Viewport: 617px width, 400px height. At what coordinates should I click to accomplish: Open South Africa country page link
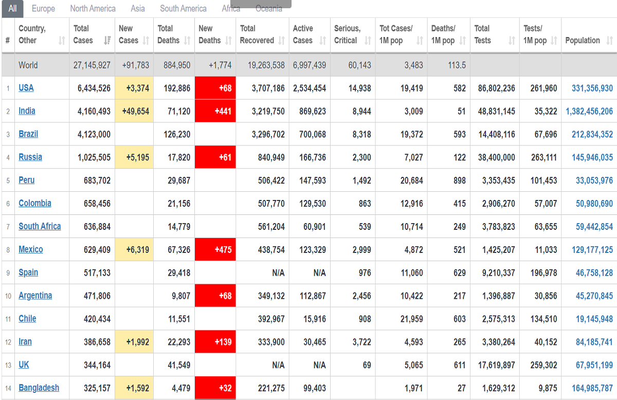click(40, 226)
